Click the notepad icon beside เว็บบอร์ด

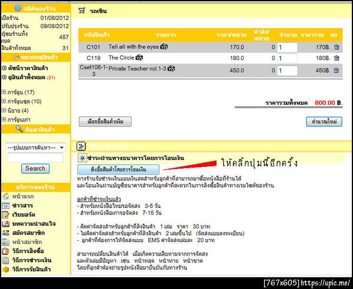tap(6, 214)
